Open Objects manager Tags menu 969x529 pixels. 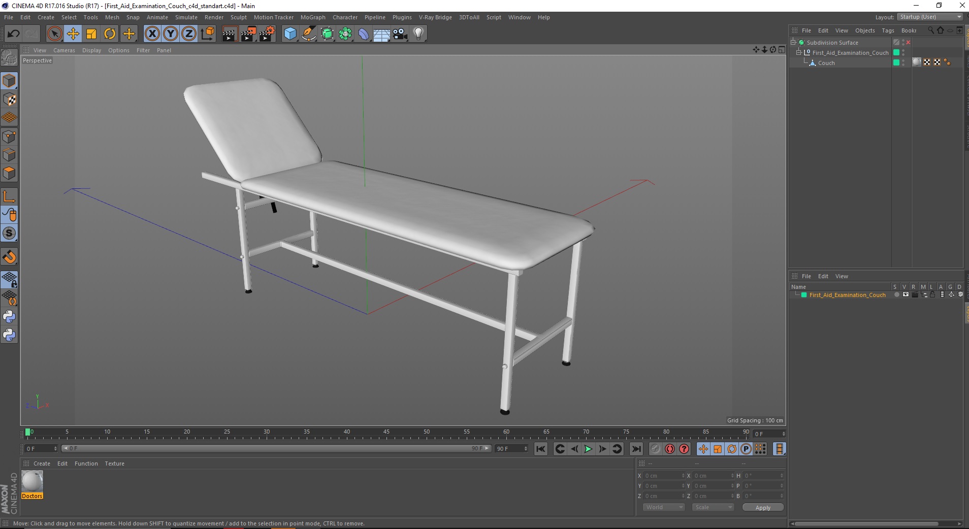coord(888,30)
